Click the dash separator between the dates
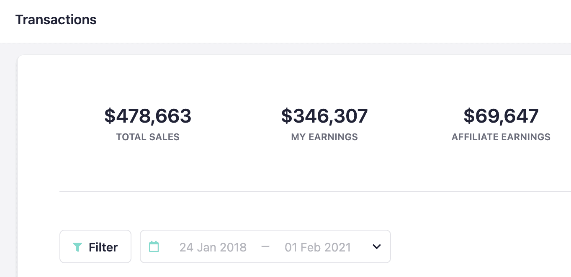 pos(265,247)
